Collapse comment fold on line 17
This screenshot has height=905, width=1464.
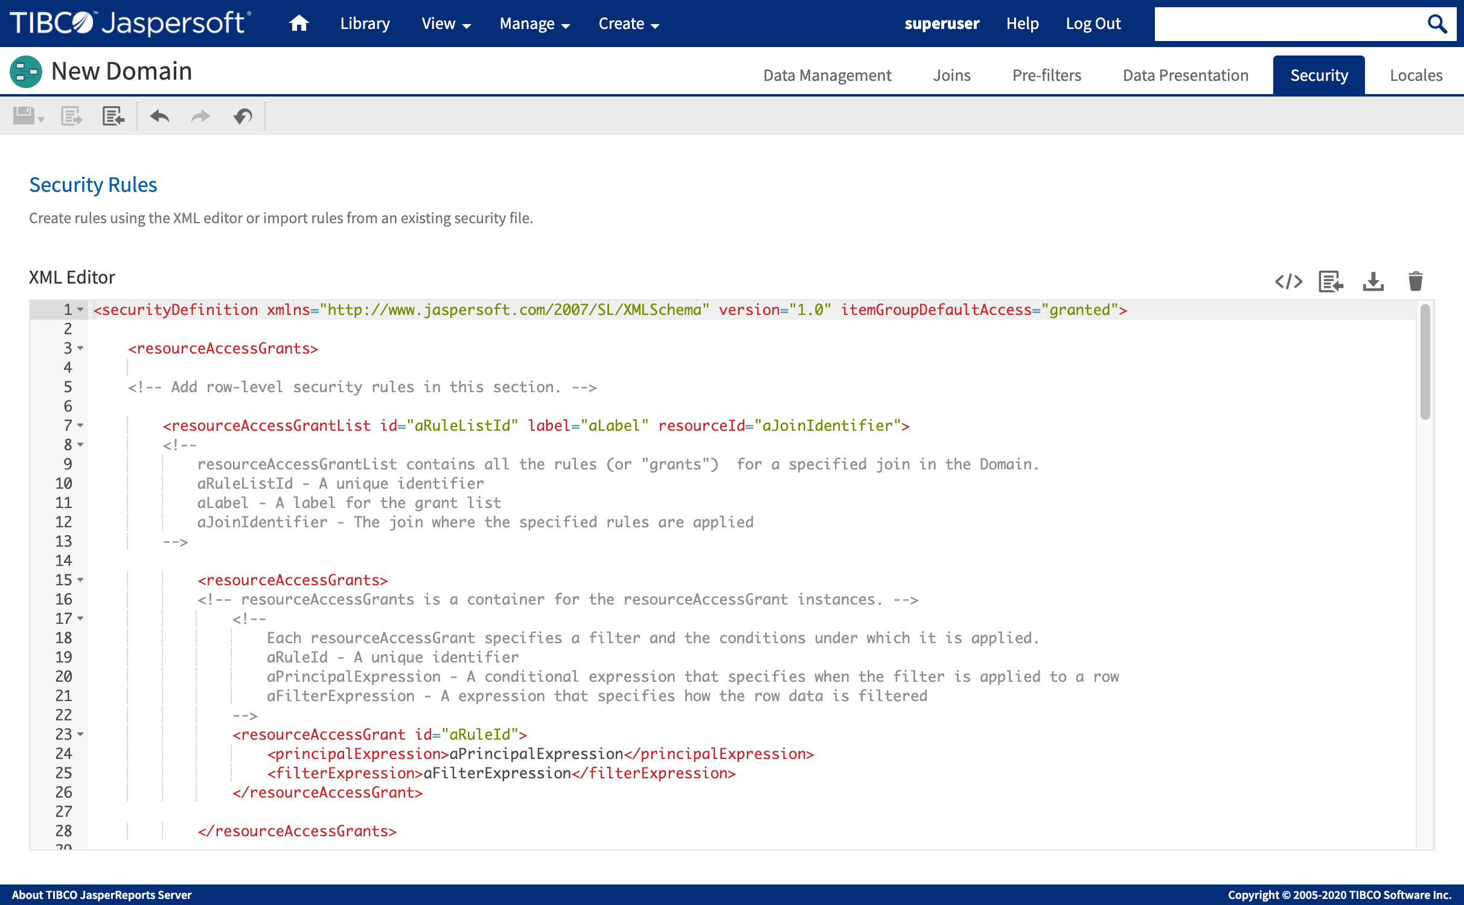tap(80, 618)
